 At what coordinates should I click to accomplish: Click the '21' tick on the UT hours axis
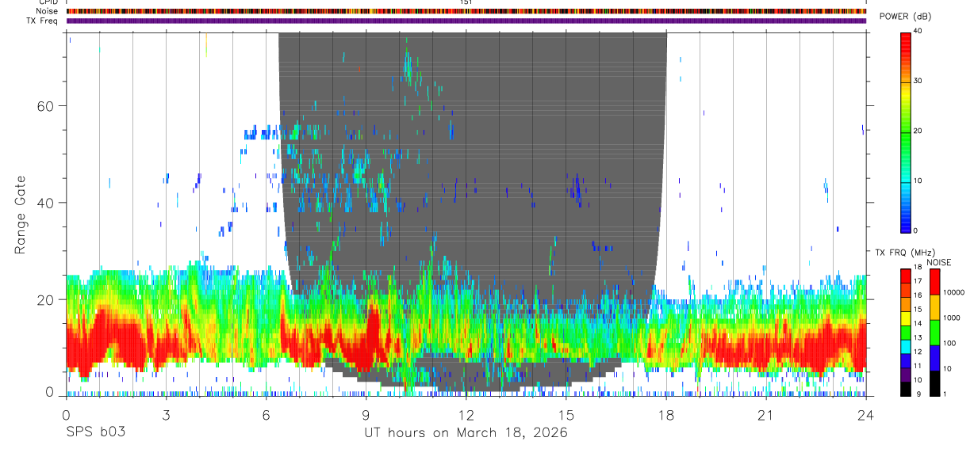point(765,415)
